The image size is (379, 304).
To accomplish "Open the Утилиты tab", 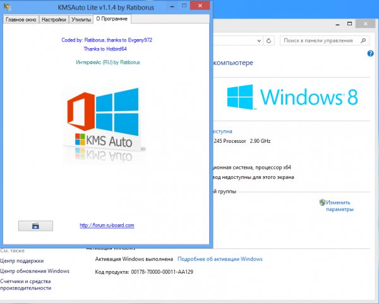I will (81, 20).
